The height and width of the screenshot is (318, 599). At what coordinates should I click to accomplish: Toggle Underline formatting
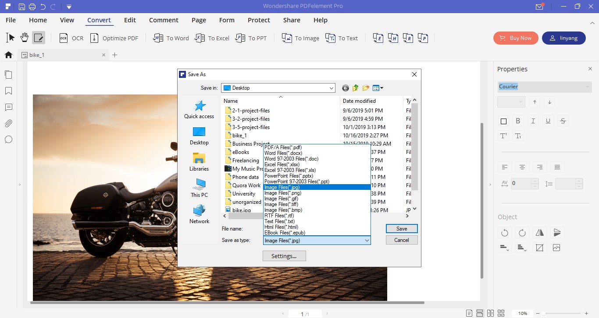tap(548, 121)
